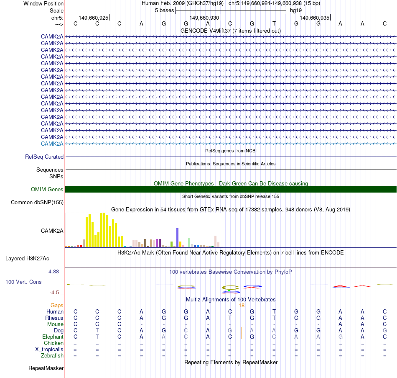This screenshot has height=378, width=397.
Task: Click the Zebrafish alignment row label
Action: pos(52,356)
